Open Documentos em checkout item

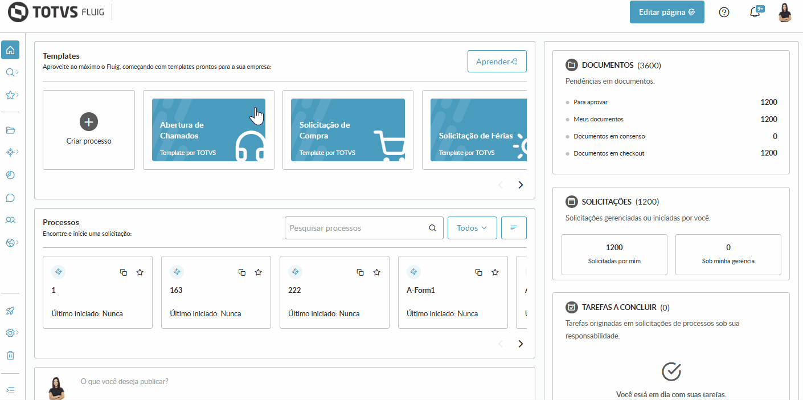pos(609,153)
